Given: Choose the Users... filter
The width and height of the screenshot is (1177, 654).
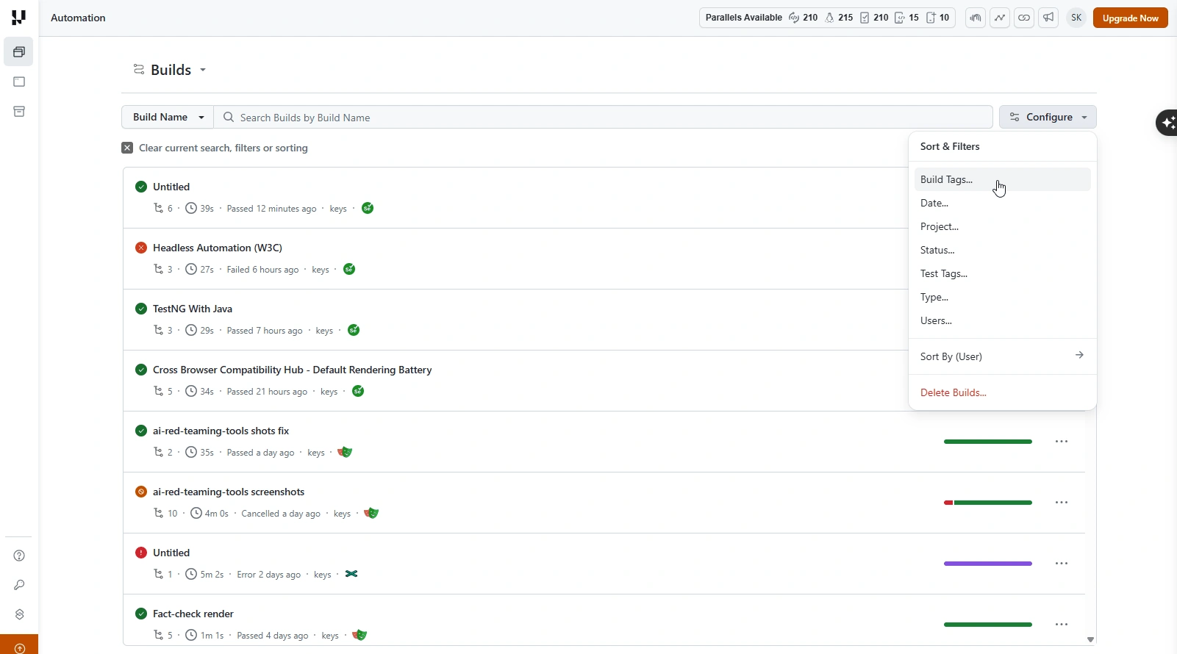Looking at the screenshot, I should [x=1003, y=320].
